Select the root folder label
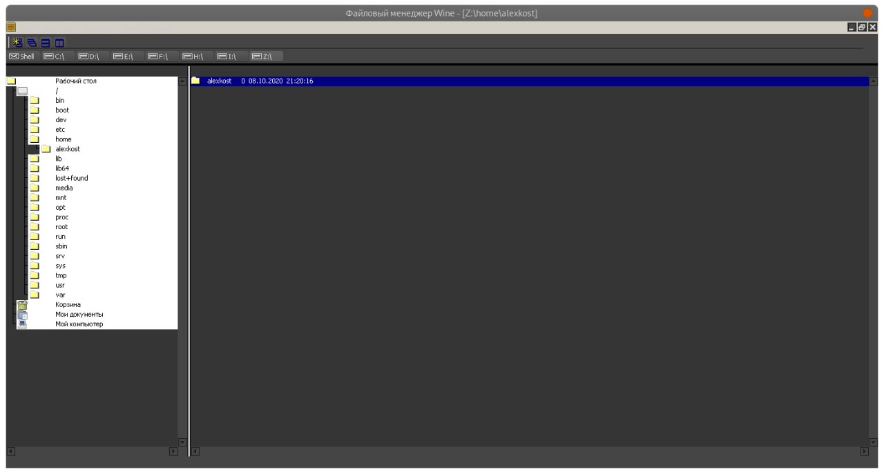Screen dimensions: 884x474 click(x=62, y=226)
